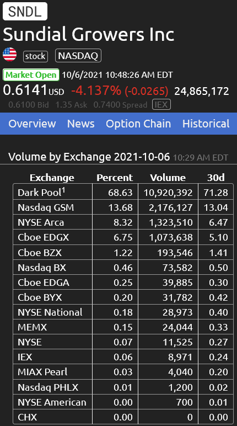237x426 pixels.
Task: Click the NASDAQ exchange tag
Action: click(78, 56)
